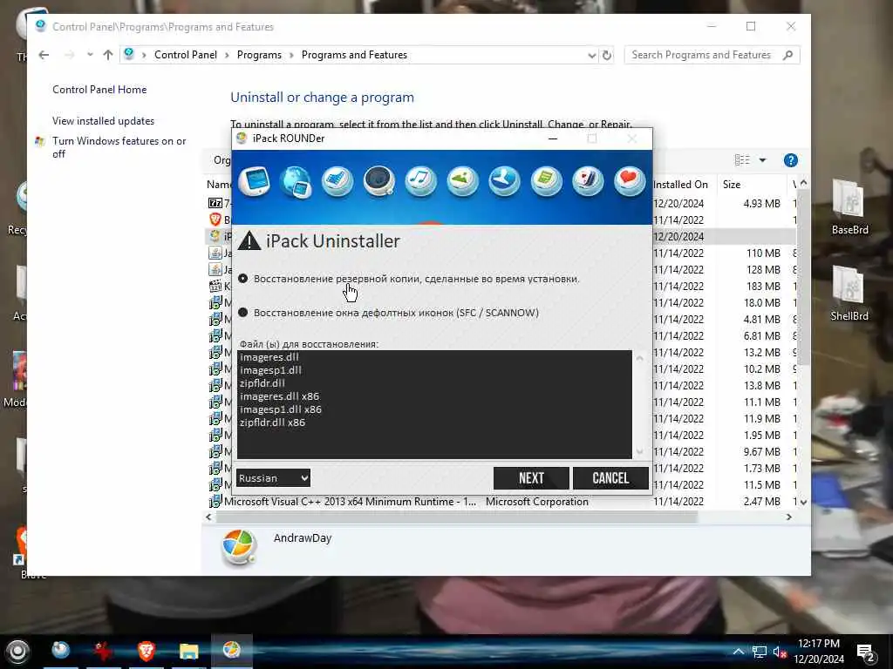This screenshot has width=893, height=669.
Task: Click the warning triangle beside iPack Uninstaller
Action: click(x=249, y=241)
